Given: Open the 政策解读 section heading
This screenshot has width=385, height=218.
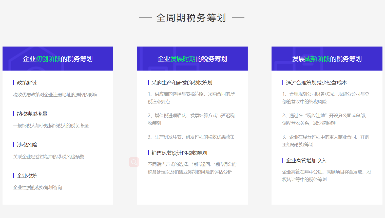Looking at the screenshot, I should click(27, 83).
